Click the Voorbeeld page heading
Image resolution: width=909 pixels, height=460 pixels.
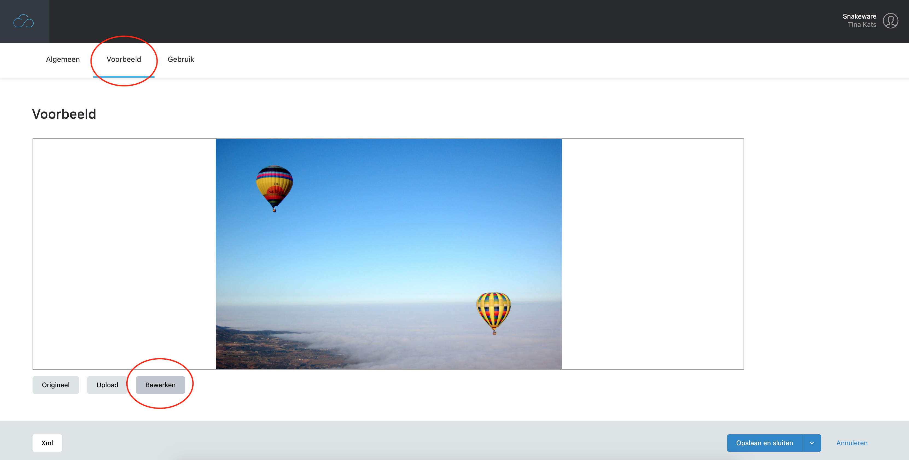[x=64, y=114]
